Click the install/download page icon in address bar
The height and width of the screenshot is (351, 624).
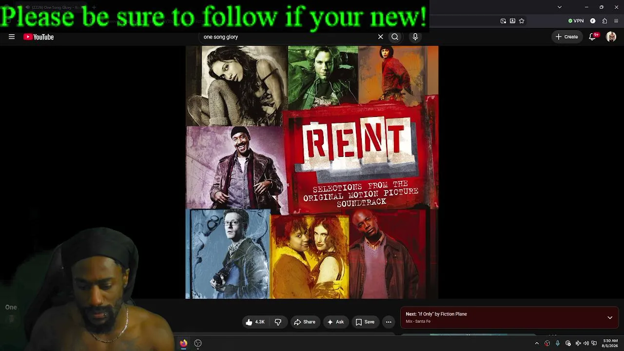[x=512, y=21]
